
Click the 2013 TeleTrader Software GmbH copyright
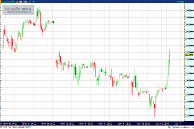click(17, 127)
